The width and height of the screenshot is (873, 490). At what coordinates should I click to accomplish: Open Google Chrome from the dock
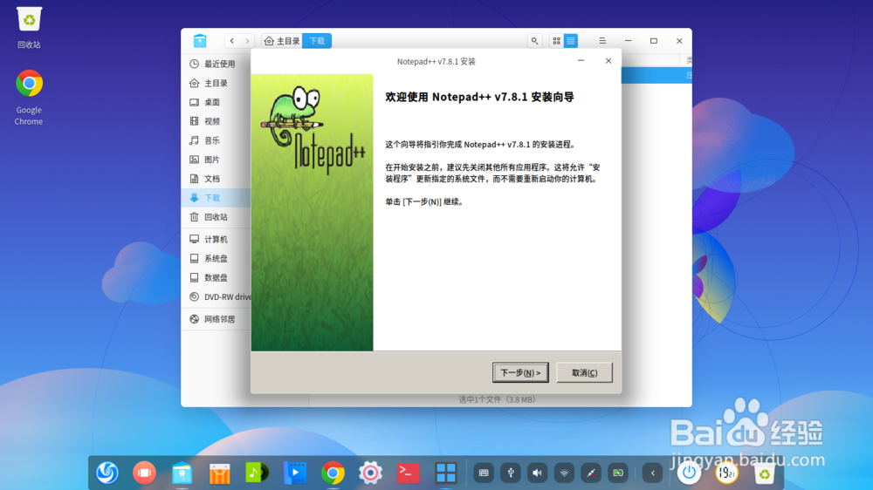(x=333, y=473)
